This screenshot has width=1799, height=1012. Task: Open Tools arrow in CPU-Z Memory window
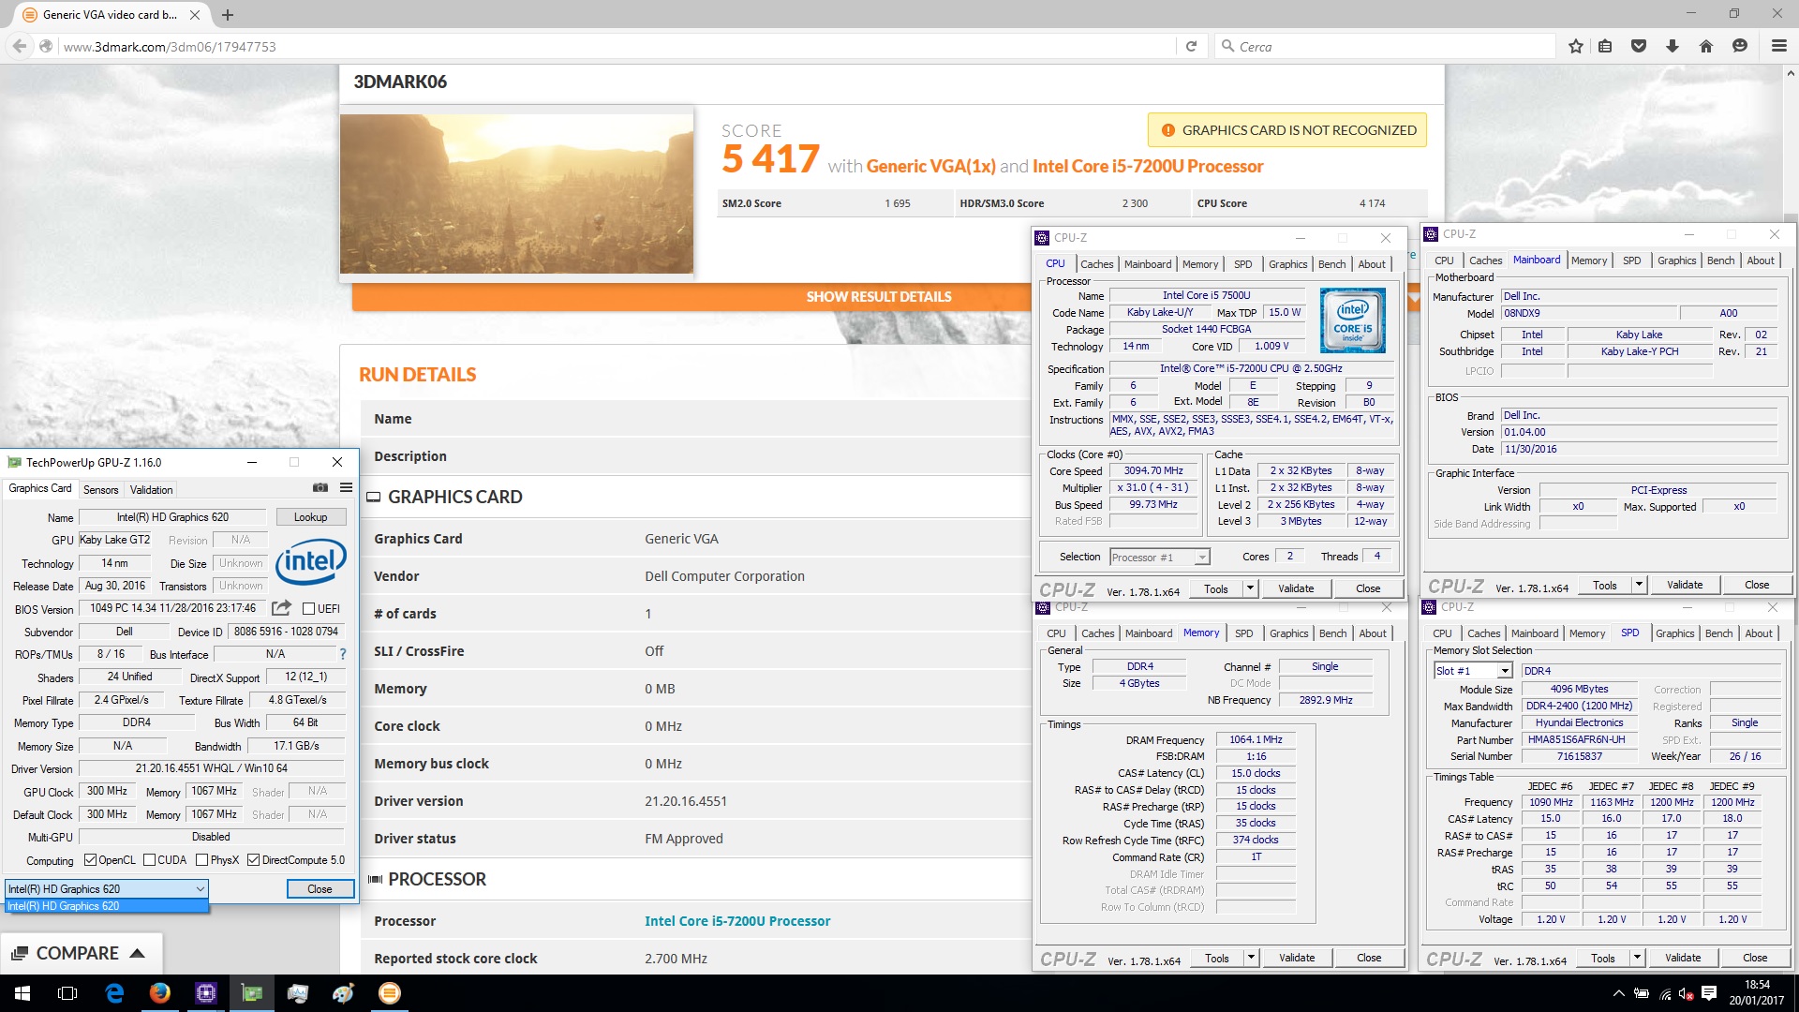[x=1251, y=958]
